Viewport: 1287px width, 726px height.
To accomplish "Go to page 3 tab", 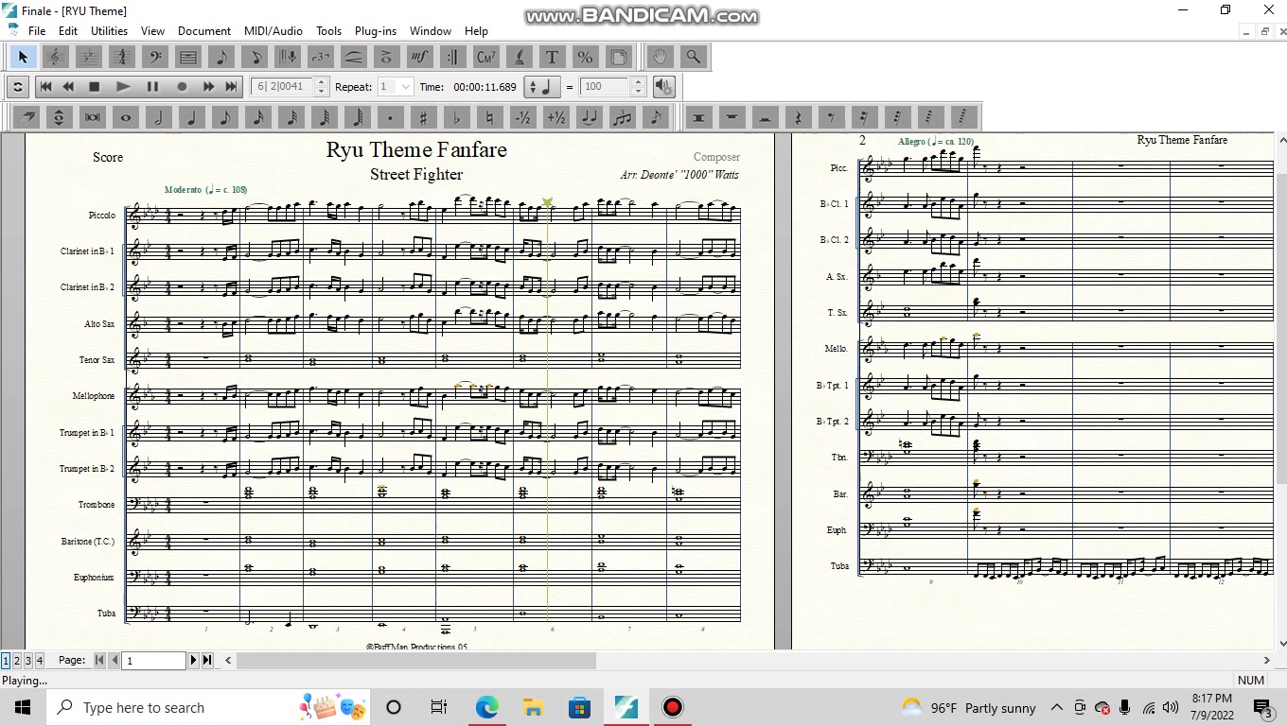I will [28, 661].
